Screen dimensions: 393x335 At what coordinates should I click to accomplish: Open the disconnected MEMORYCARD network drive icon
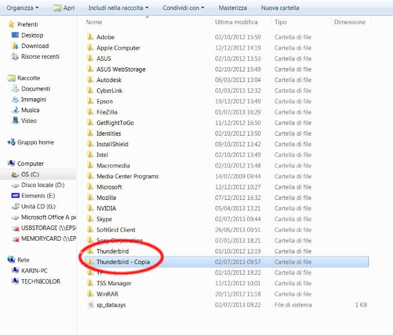[x=15, y=239]
